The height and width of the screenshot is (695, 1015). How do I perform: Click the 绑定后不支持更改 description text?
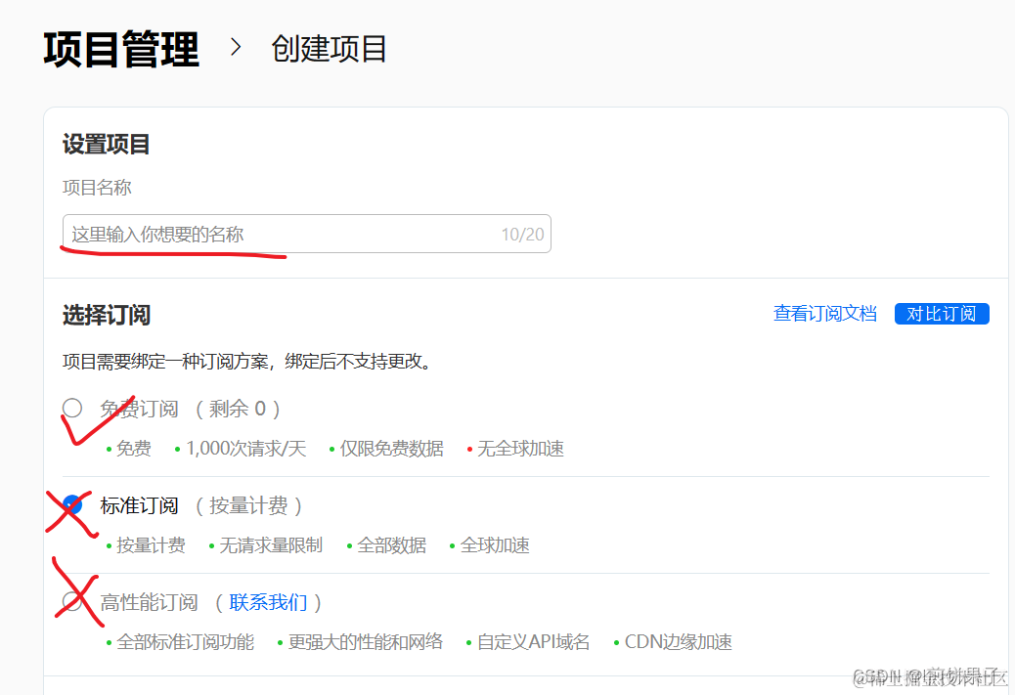(358, 361)
